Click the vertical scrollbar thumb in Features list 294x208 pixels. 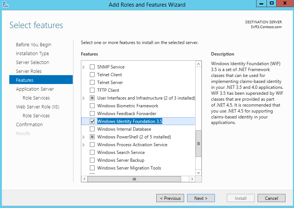click(198, 144)
